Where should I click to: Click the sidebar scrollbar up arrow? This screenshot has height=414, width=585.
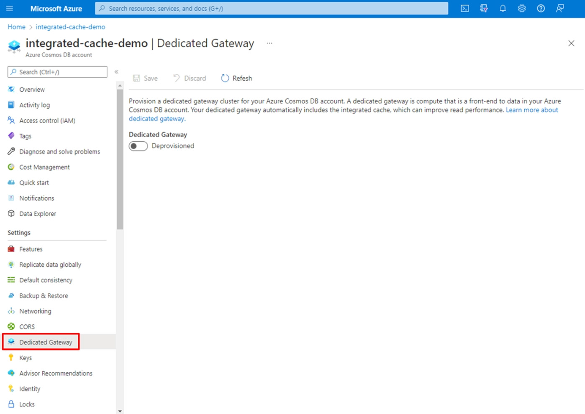pos(120,86)
